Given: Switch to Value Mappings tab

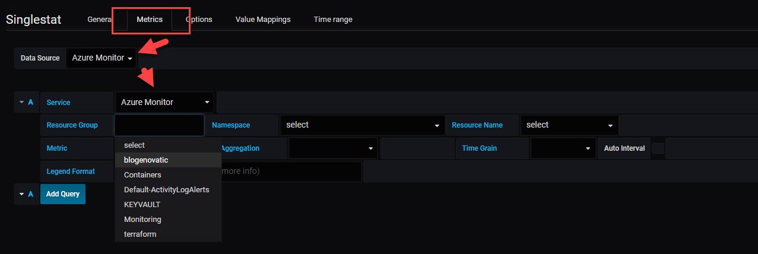Looking at the screenshot, I should [263, 19].
